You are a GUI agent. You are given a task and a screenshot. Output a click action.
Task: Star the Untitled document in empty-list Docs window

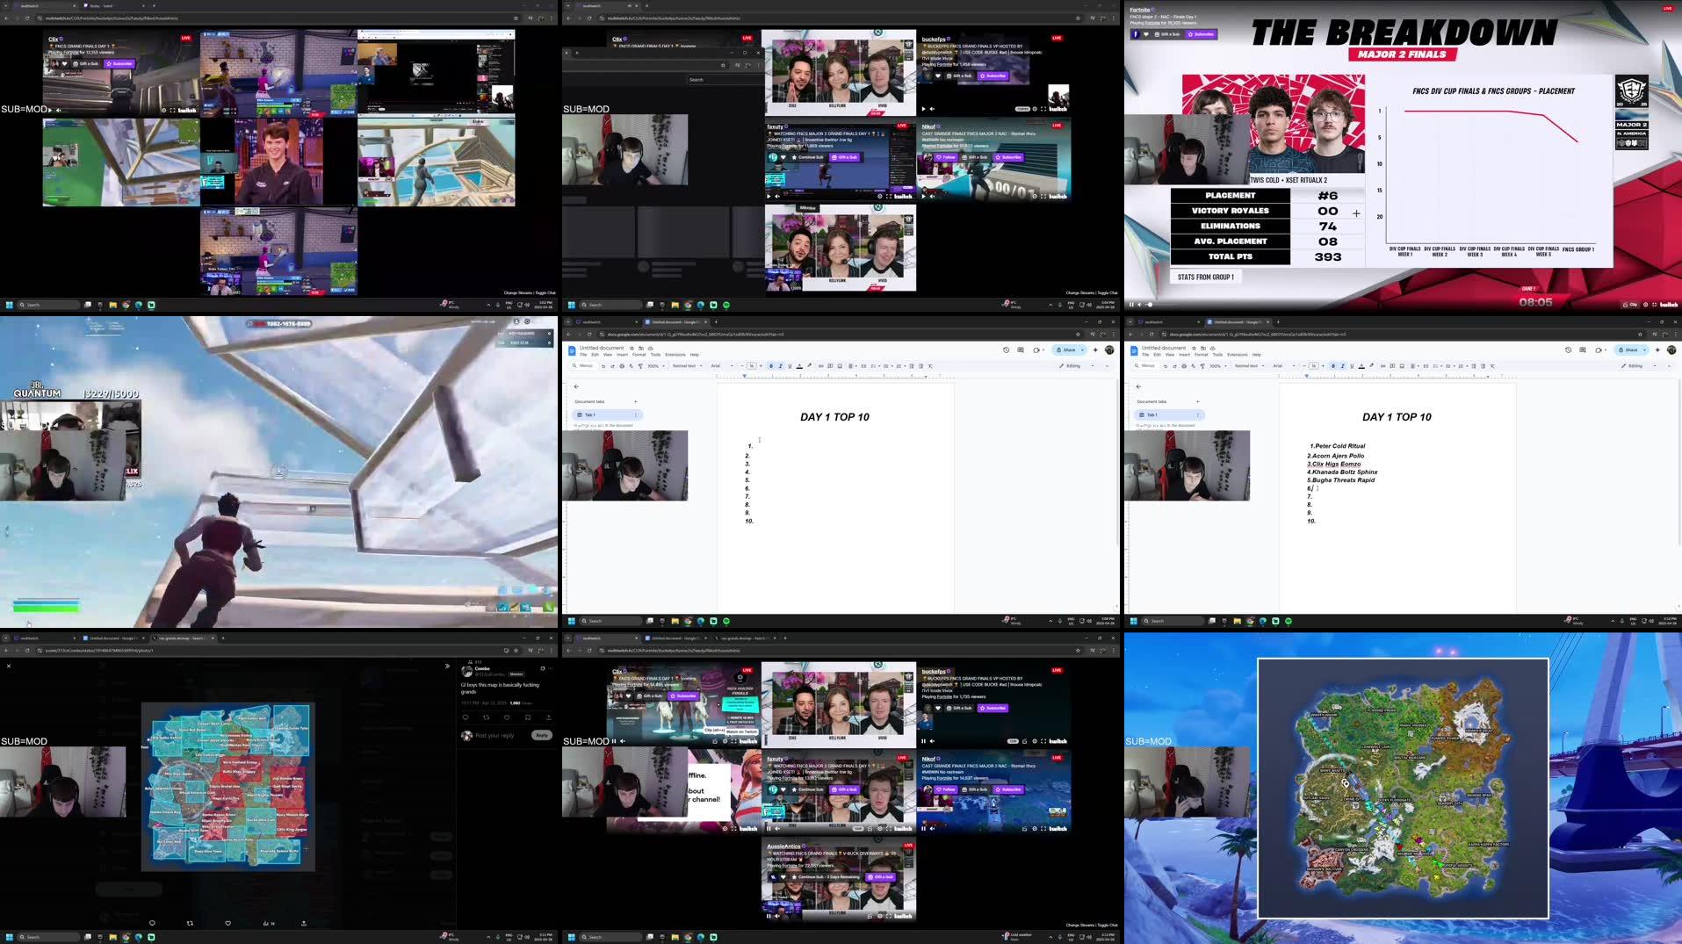coord(632,348)
